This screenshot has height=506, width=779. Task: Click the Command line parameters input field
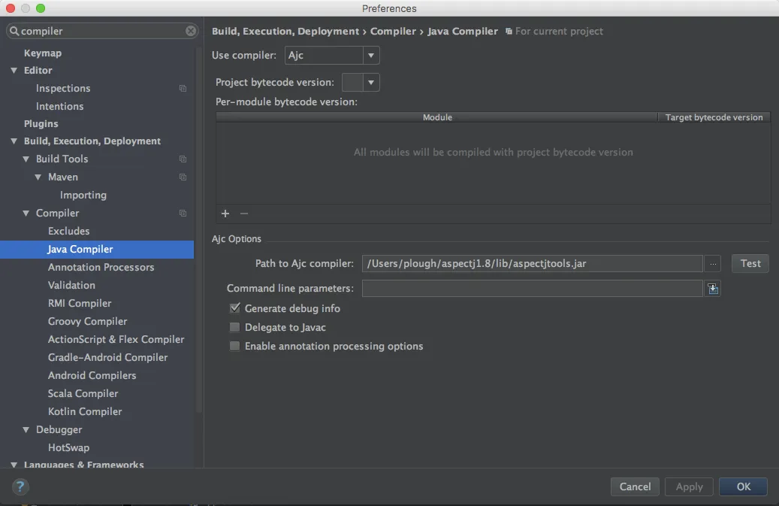click(532, 288)
